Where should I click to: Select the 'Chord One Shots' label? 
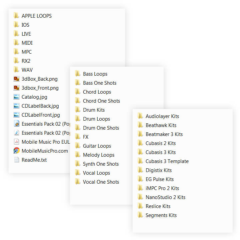pos(101,101)
